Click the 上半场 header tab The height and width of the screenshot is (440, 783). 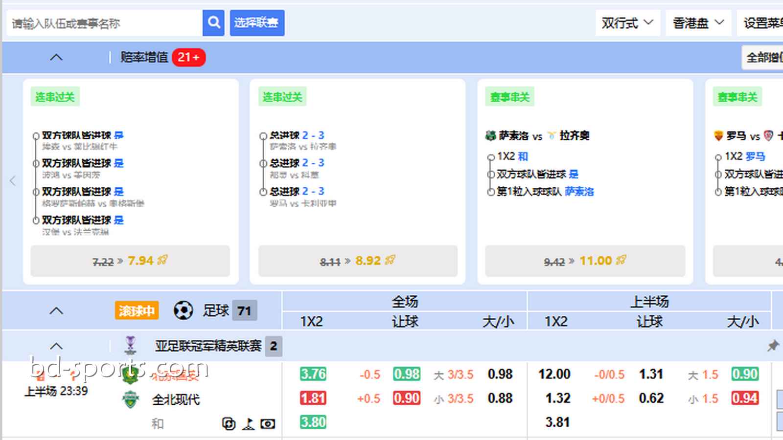(649, 302)
